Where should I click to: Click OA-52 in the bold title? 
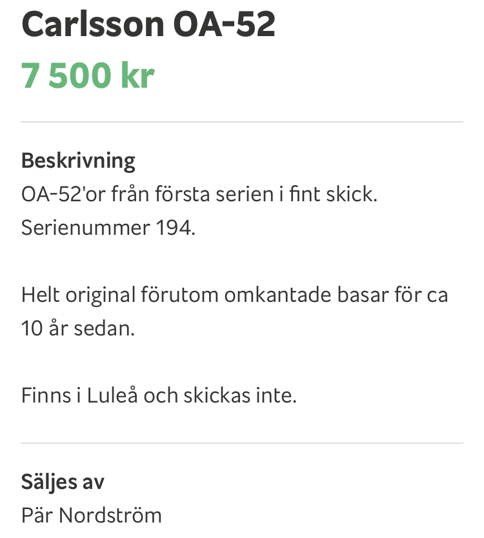[x=225, y=24]
